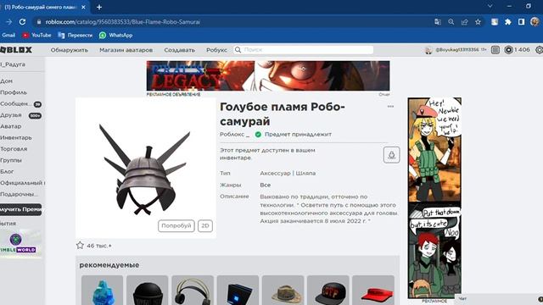Click the Roblox logo

(x=16, y=50)
